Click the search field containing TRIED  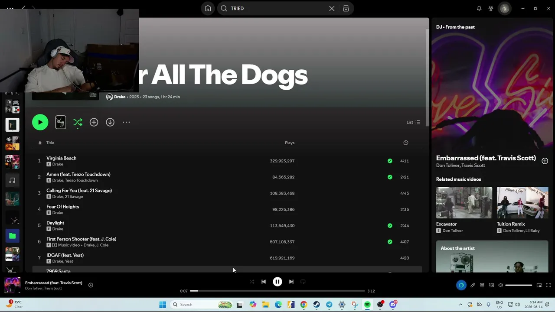tap(277, 8)
